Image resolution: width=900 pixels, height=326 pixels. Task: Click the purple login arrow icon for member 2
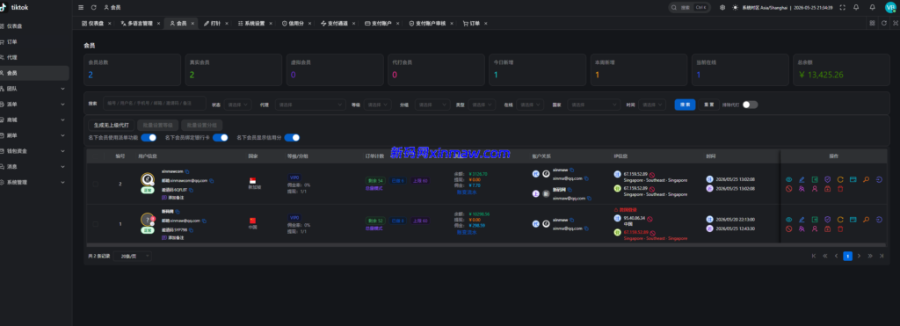click(x=879, y=179)
